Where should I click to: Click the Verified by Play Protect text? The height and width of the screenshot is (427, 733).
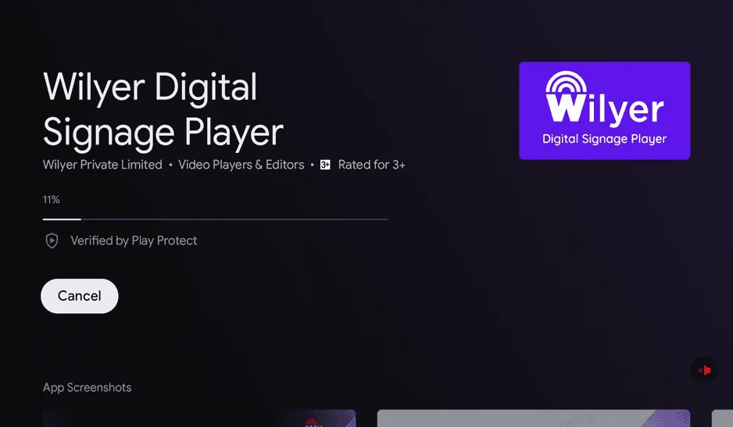tap(134, 240)
